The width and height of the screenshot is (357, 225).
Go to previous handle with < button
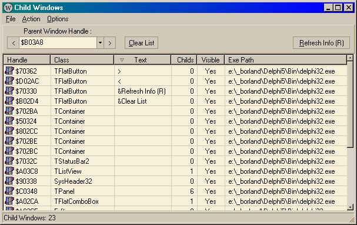pos(13,43)
